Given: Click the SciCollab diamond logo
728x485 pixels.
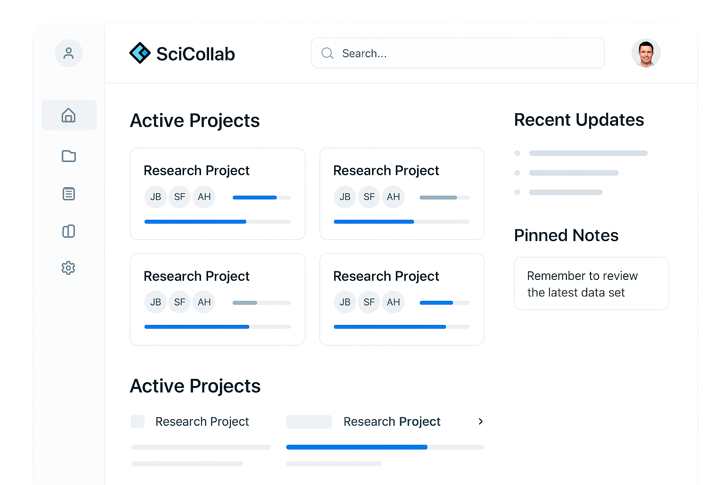Looking at the screenshot, I should pyautogui.click(x=140, y=53).
